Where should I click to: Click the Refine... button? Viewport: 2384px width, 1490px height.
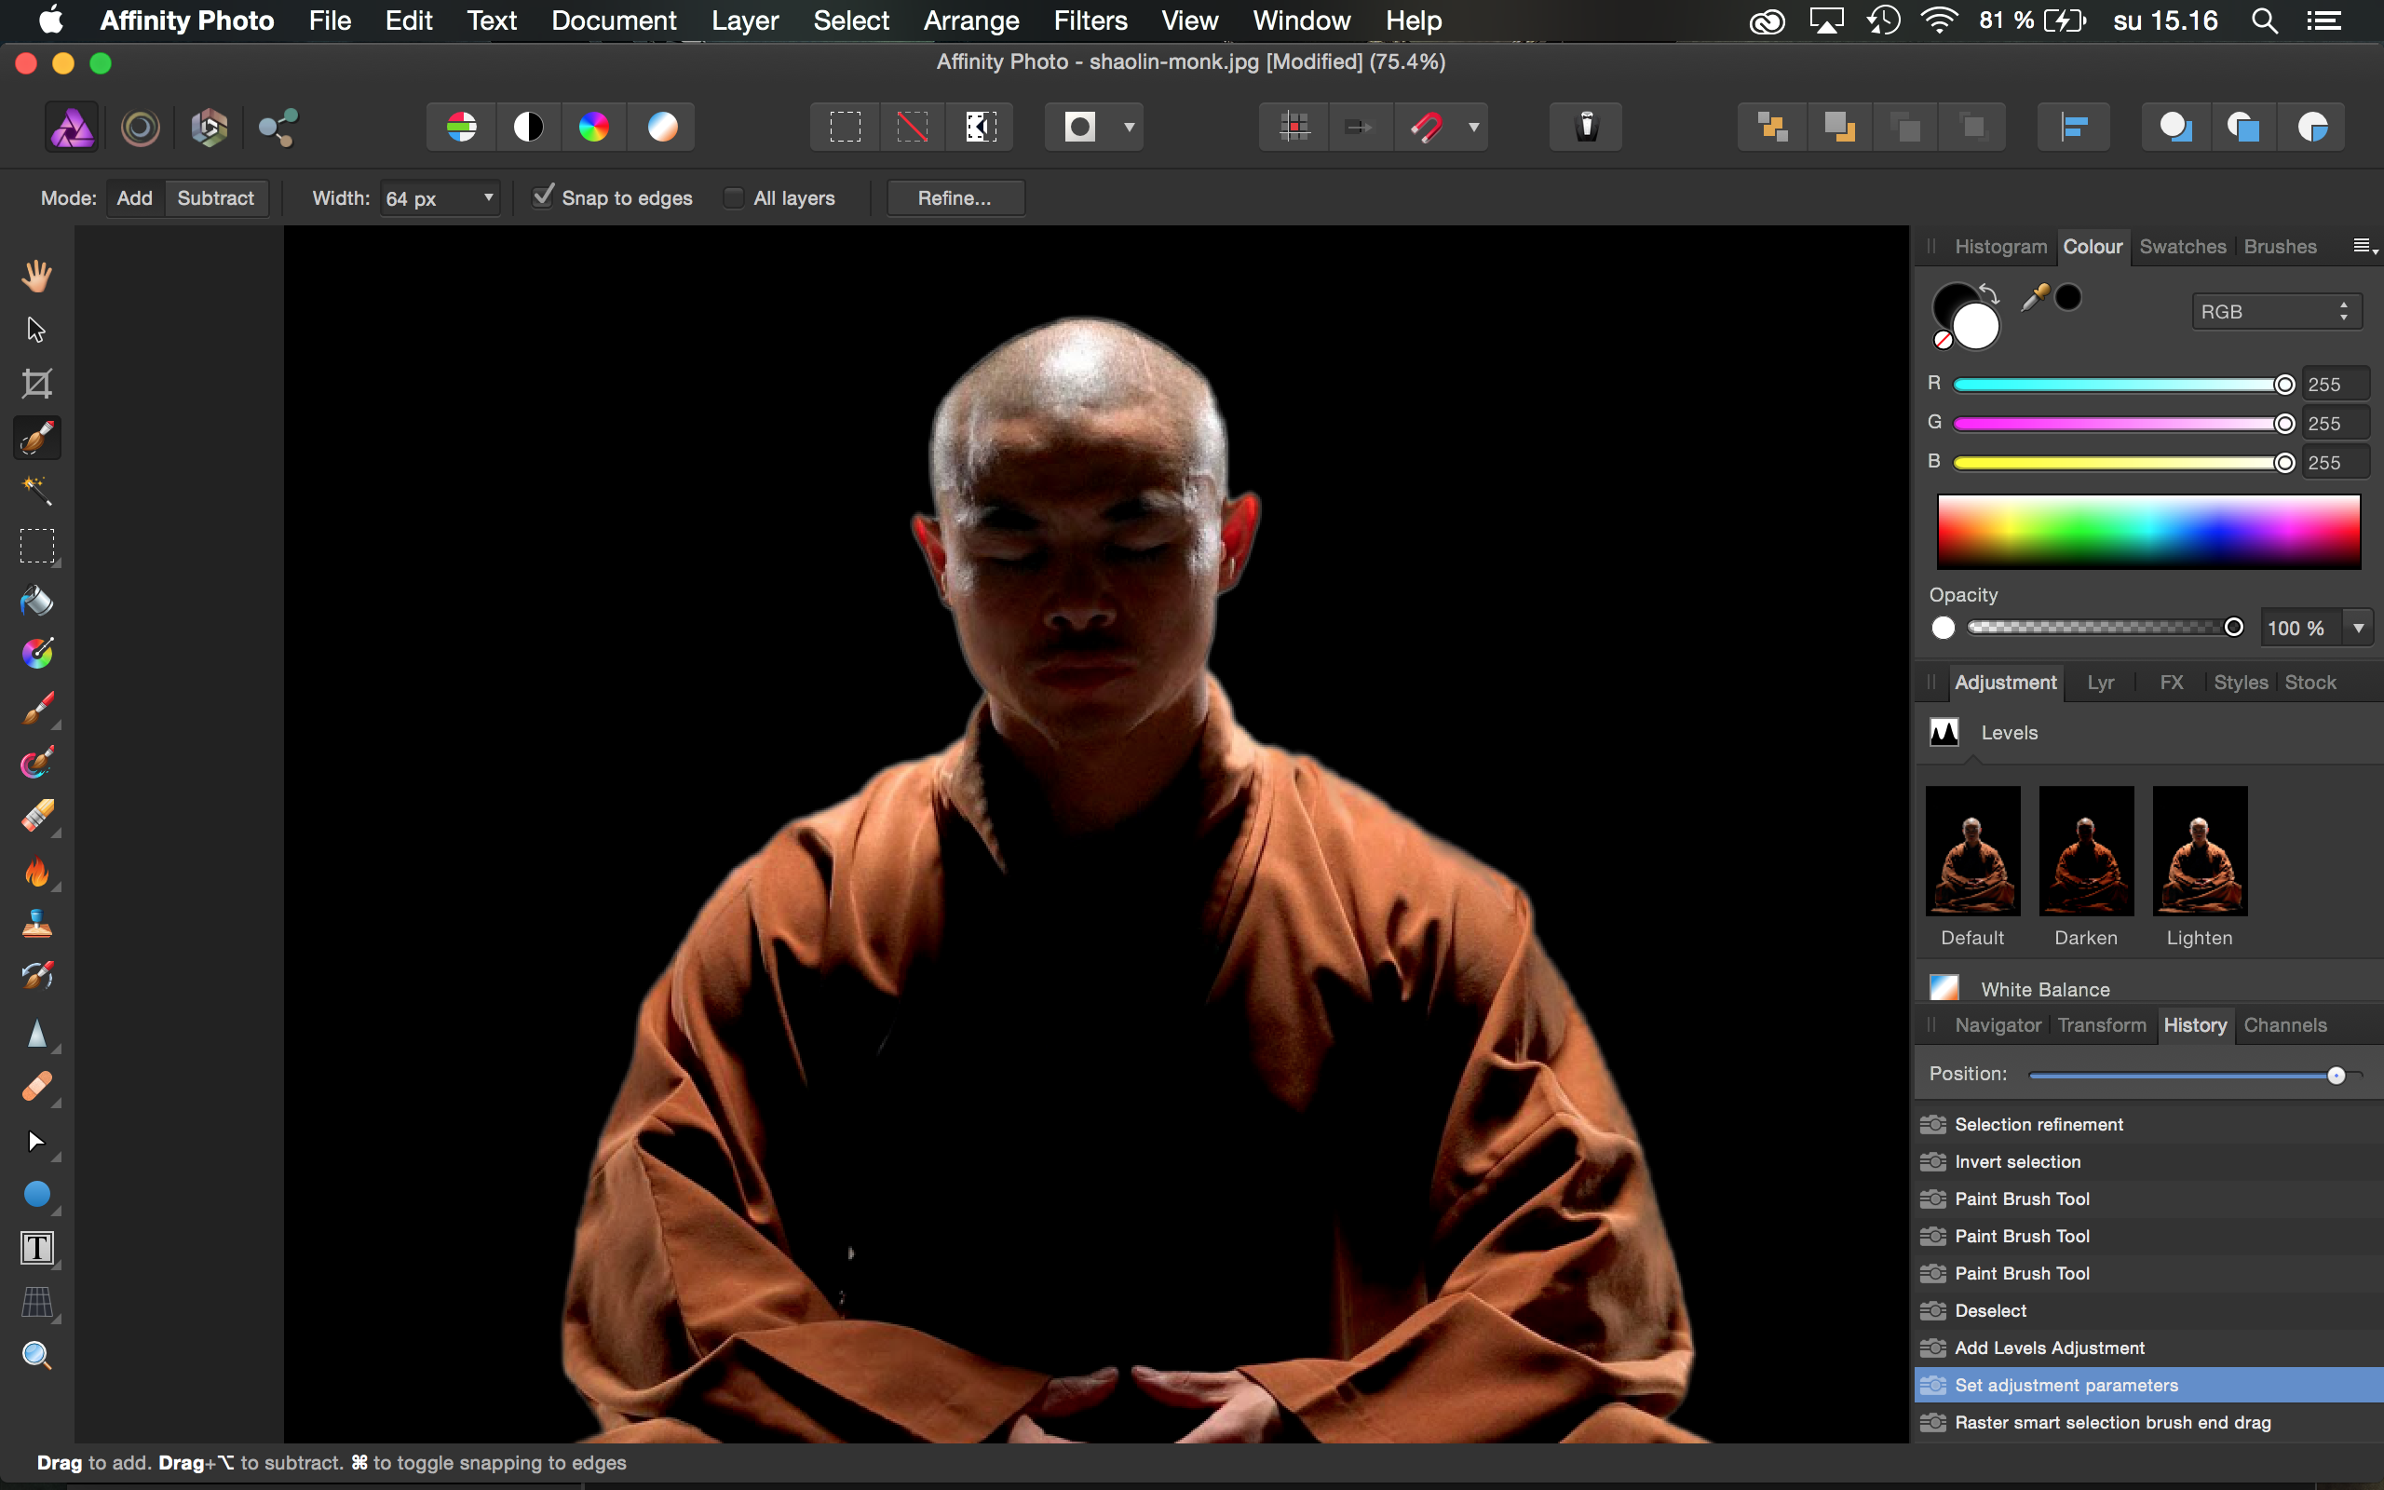[955, 198]
